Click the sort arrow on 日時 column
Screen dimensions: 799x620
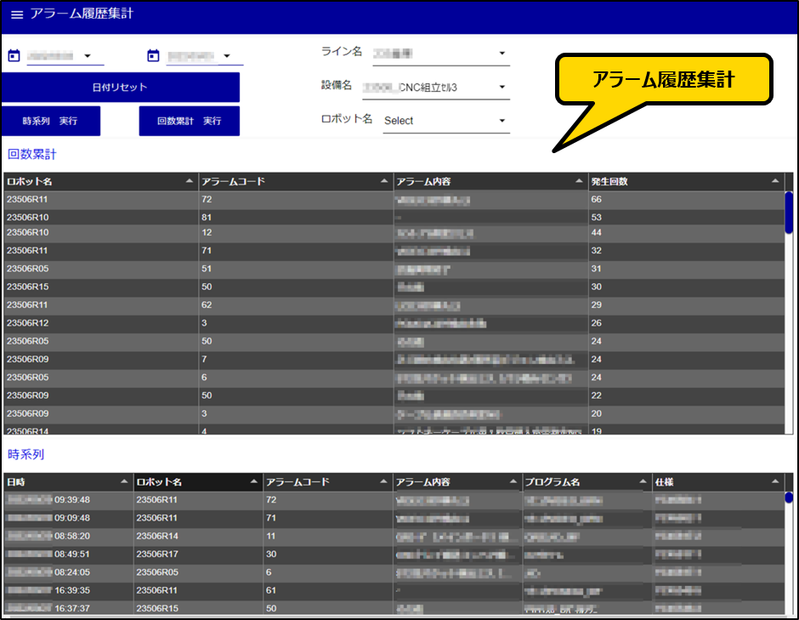123,481
